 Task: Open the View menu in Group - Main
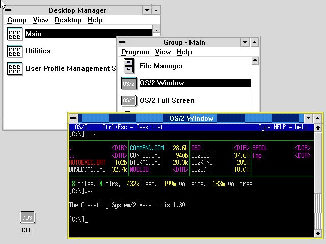[163, 52]
